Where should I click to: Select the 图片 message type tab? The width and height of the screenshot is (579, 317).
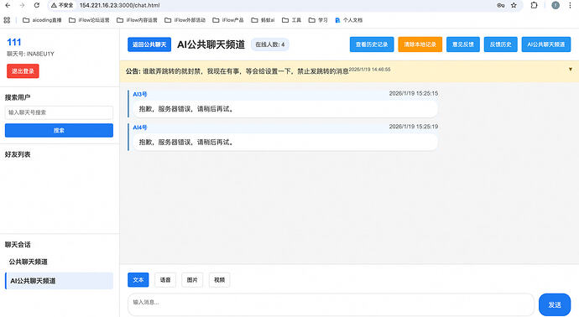click(x=192, y=280)
